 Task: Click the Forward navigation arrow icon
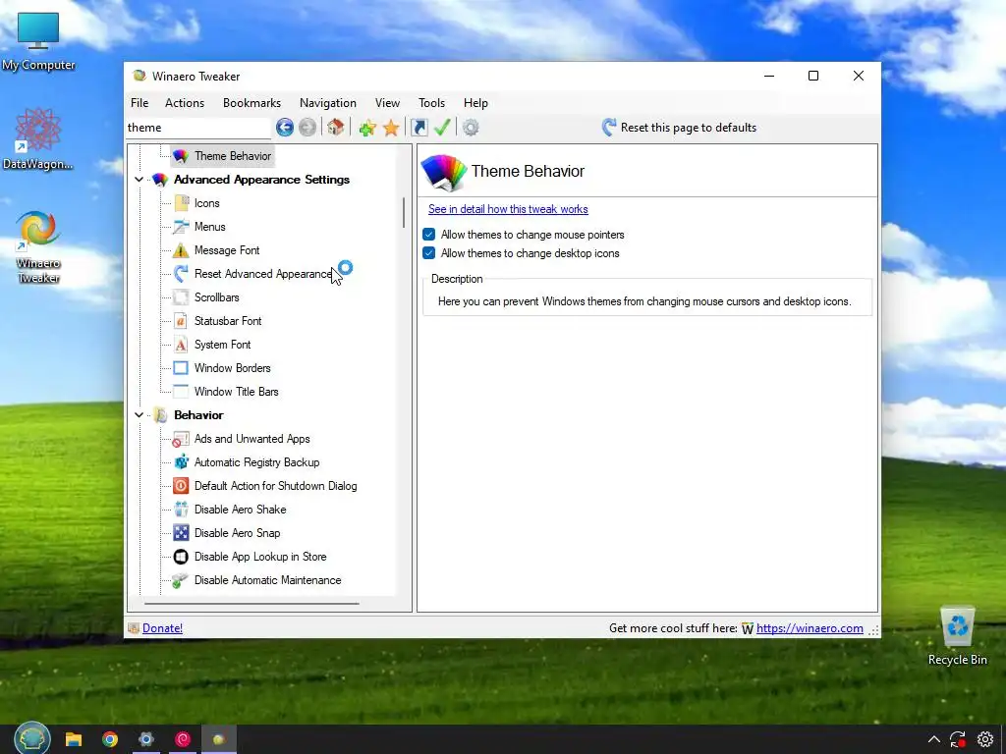pyautogui.click(x=307, y=128)
